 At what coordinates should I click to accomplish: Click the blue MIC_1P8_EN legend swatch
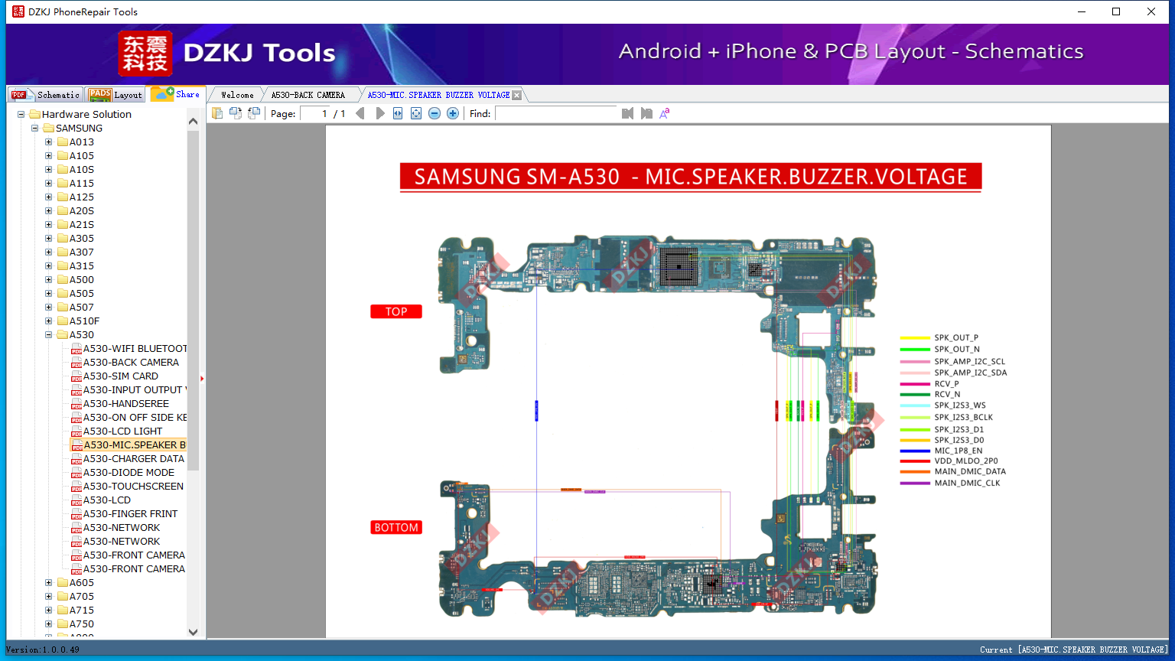click(x=915, y=451)
